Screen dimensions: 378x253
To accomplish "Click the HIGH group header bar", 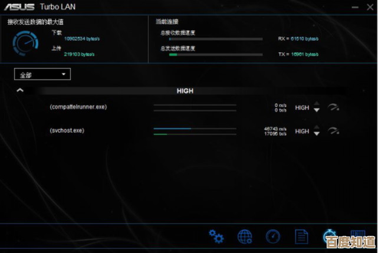I will 185,91.
